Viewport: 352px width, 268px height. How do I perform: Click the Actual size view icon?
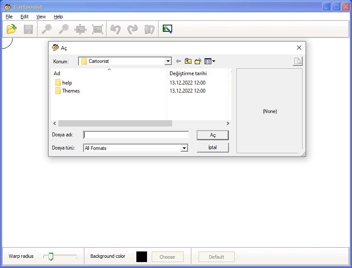click(98, 29)
